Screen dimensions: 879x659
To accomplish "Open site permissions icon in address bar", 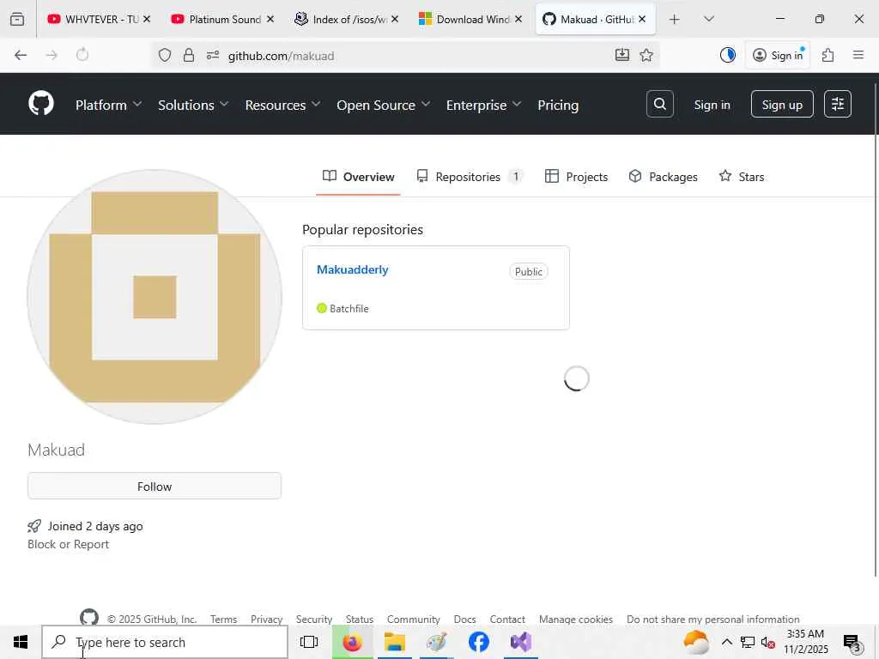I will click(213, 55).
